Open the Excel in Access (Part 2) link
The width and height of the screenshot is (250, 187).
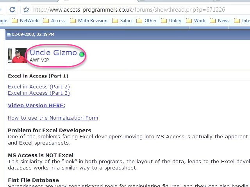coord(39,86)
